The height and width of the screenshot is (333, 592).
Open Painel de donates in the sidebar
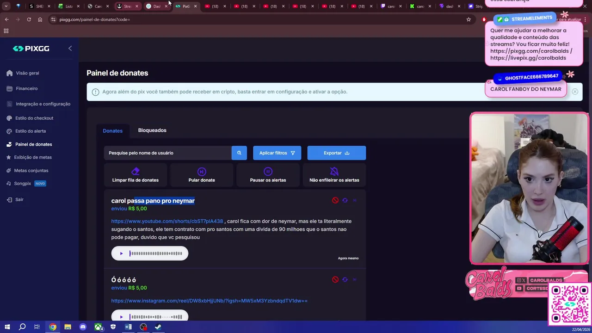tap(33, 144)
